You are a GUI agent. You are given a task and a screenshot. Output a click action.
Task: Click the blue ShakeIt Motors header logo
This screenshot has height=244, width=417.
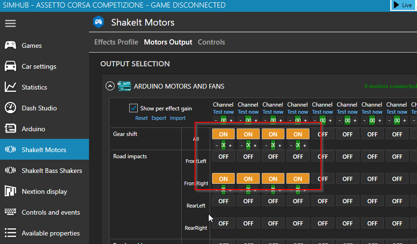98,22
